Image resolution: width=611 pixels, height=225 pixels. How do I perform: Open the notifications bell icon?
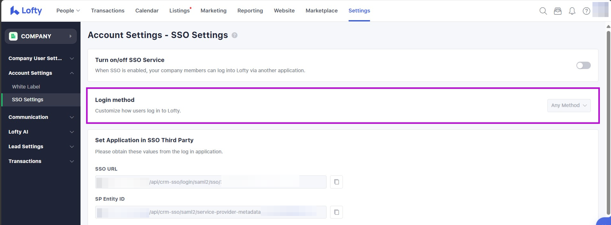572,11
